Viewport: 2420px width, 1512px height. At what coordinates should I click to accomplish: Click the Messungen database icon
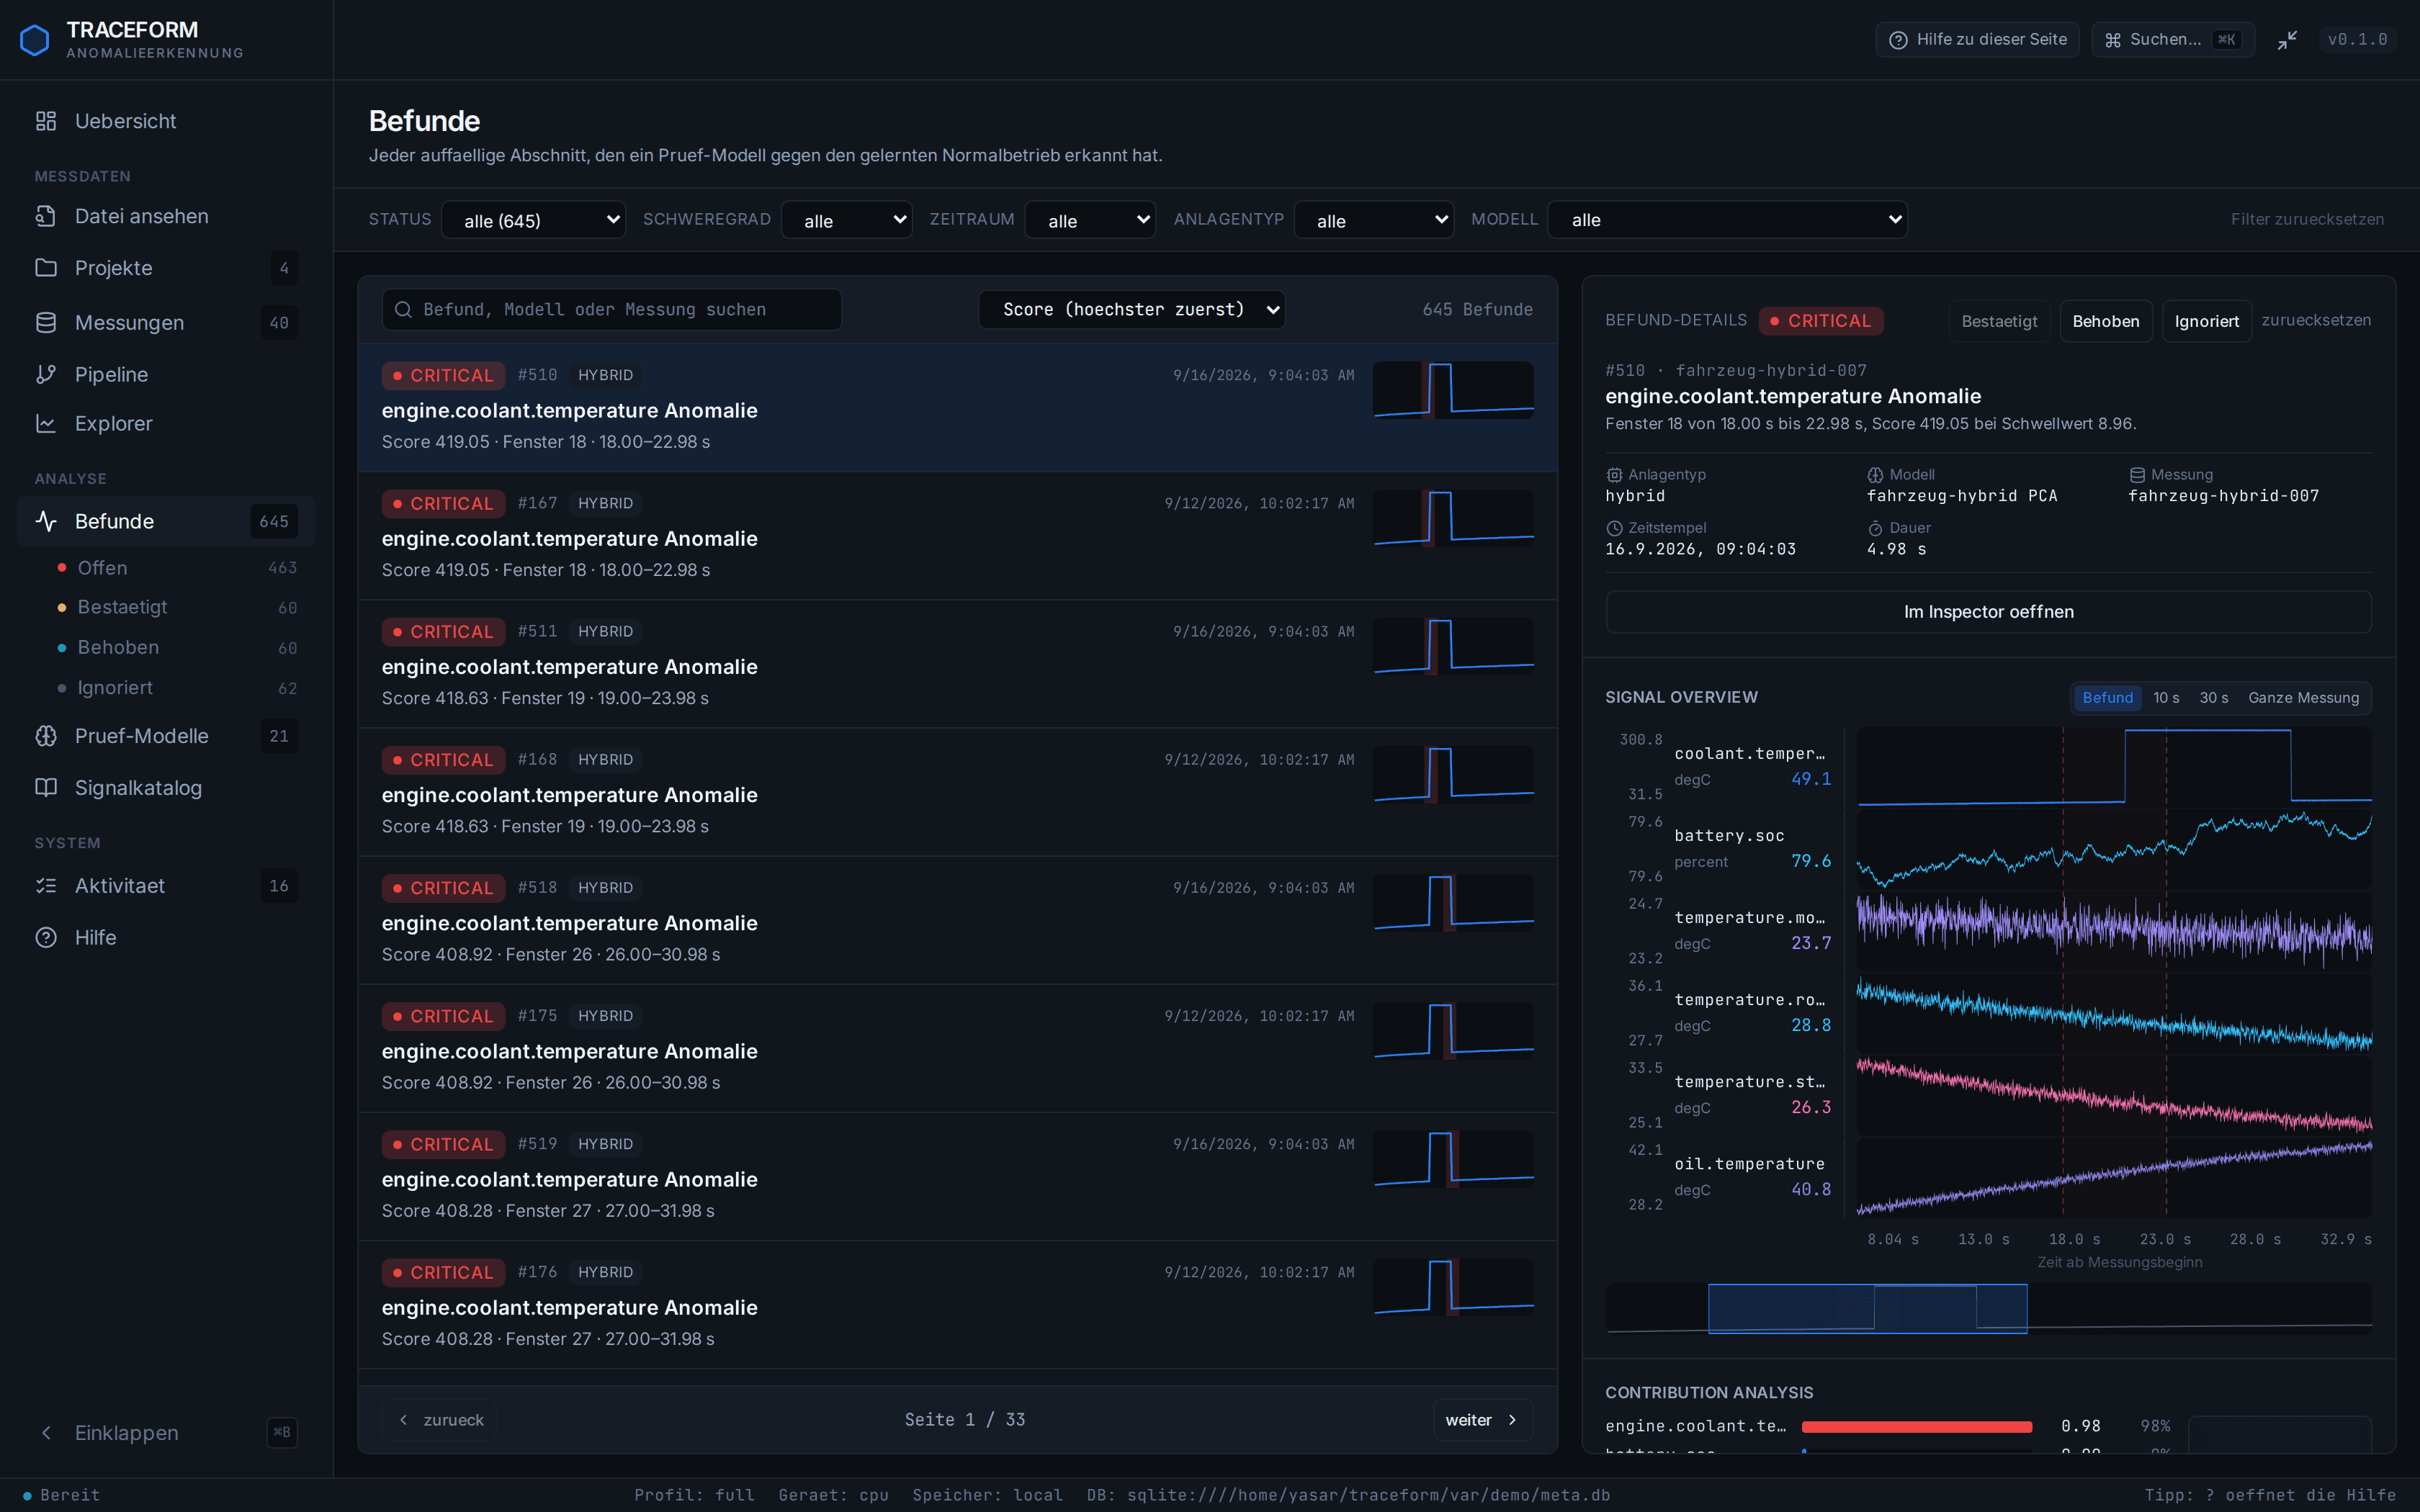tap(46, 323)
